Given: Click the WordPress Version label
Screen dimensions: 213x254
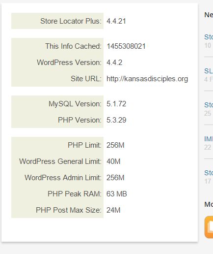Looking at the screenshot, I should (69, 63).
